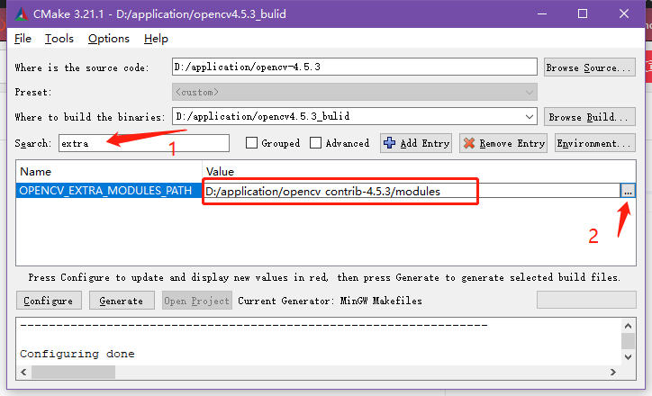
Task: Click the Generate button
Action: tap(122, 301)
